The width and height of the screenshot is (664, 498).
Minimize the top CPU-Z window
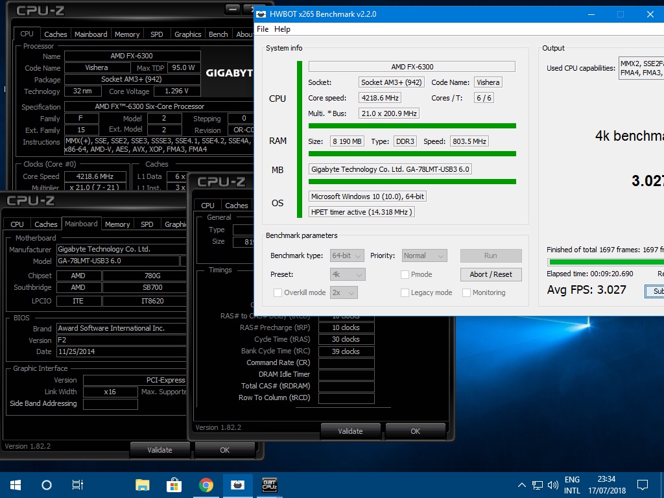tap(233, 8)
